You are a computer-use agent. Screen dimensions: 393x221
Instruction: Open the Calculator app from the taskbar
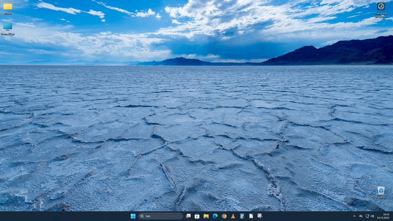242,216
